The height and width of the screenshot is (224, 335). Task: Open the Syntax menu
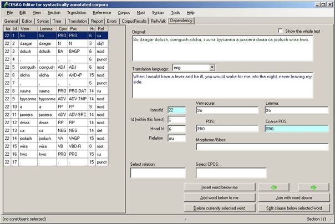point(158,12)
